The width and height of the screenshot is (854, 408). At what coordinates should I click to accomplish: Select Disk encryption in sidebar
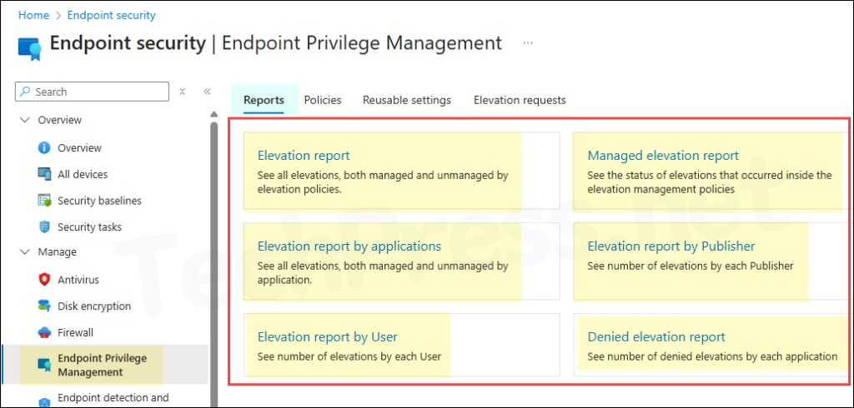(x=94, y=306)
